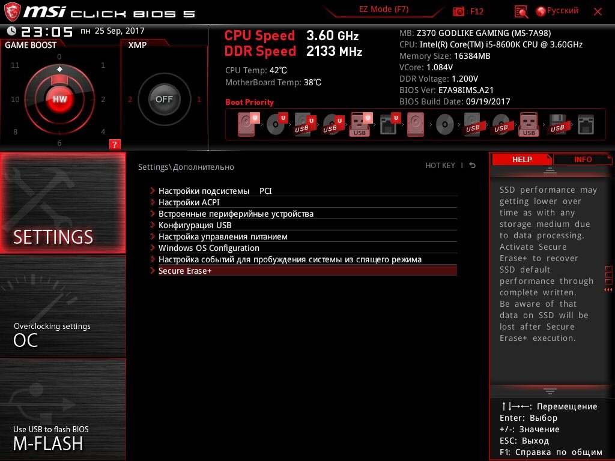Open the HOT KEY list
Viewport: 615px width, 461px height.
click(x=440, y=166)
